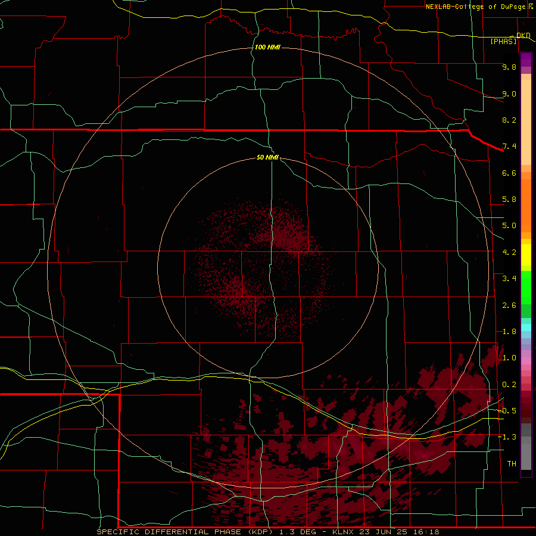Click the -0.5 value on the color scale

[507, 411]
